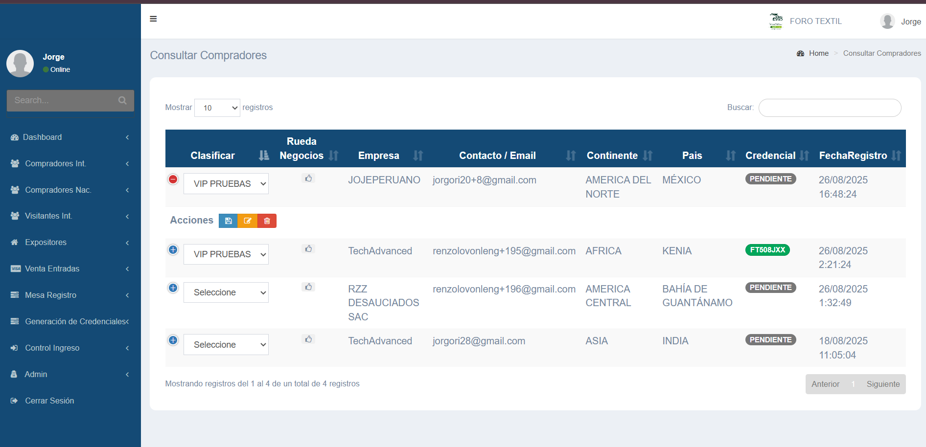The image size is (926, 447).
Task: Open the Seleccione dropdown for INDIA row
Action: [x=226, y=345]
